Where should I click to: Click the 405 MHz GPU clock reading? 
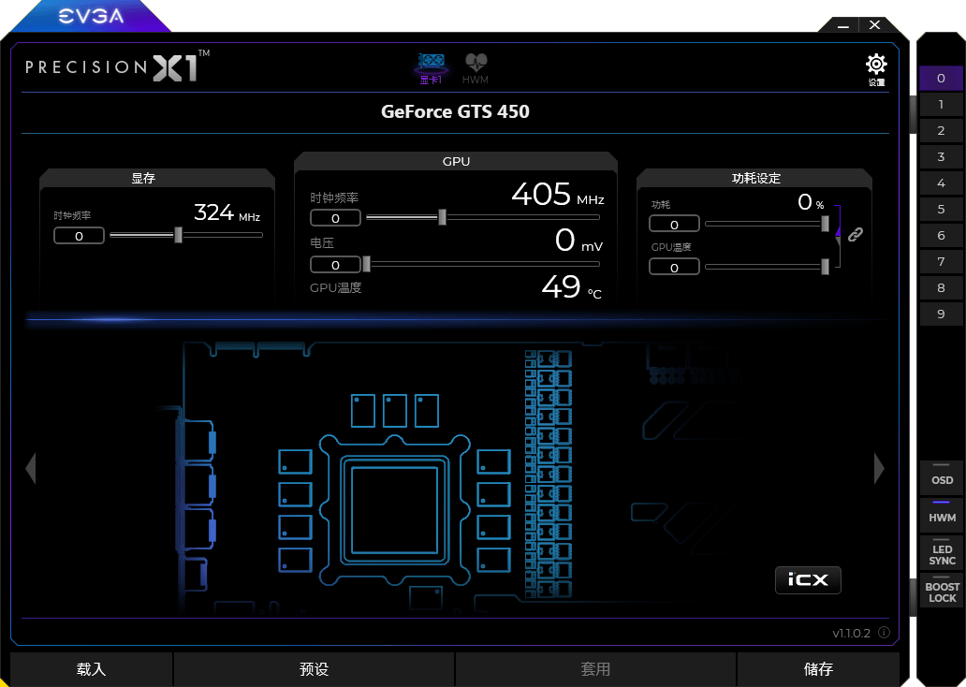(558, 195)
